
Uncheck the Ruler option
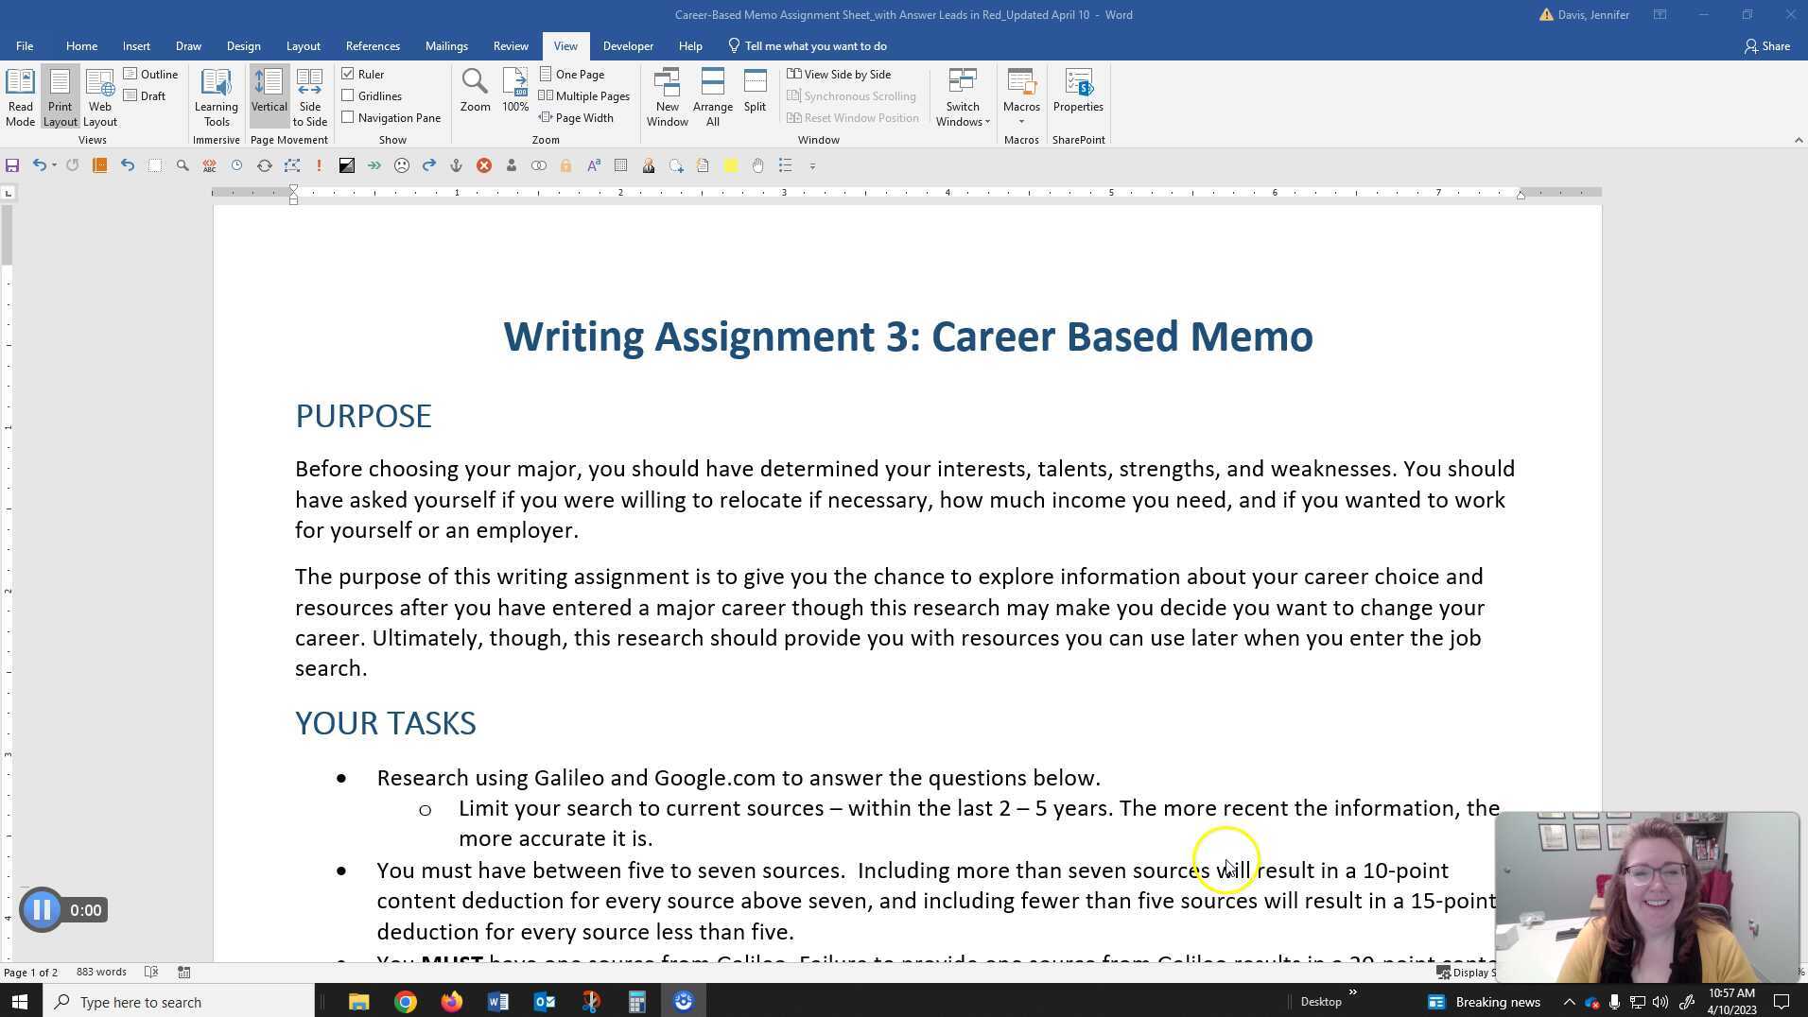coord(348,74)
